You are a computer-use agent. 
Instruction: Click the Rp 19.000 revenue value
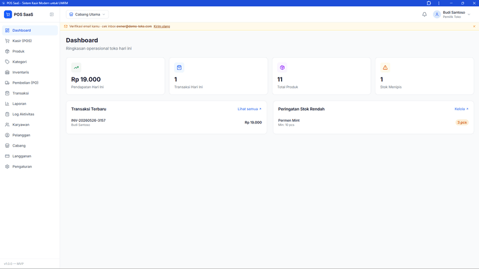pos(86,79)
